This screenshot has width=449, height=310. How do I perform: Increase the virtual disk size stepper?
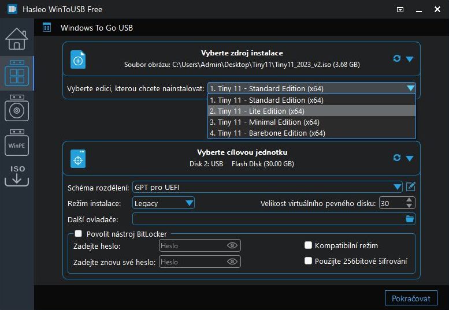[409, 200]
